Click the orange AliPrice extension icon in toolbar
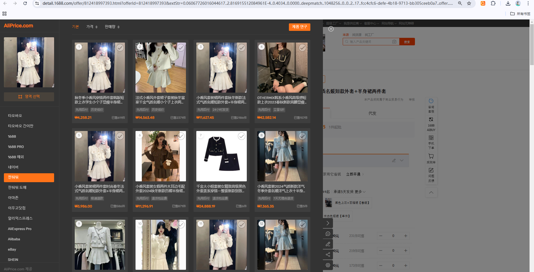 click(483, 3)
